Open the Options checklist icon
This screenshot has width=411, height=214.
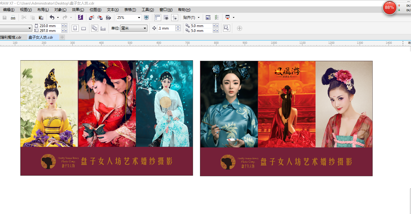217,18
